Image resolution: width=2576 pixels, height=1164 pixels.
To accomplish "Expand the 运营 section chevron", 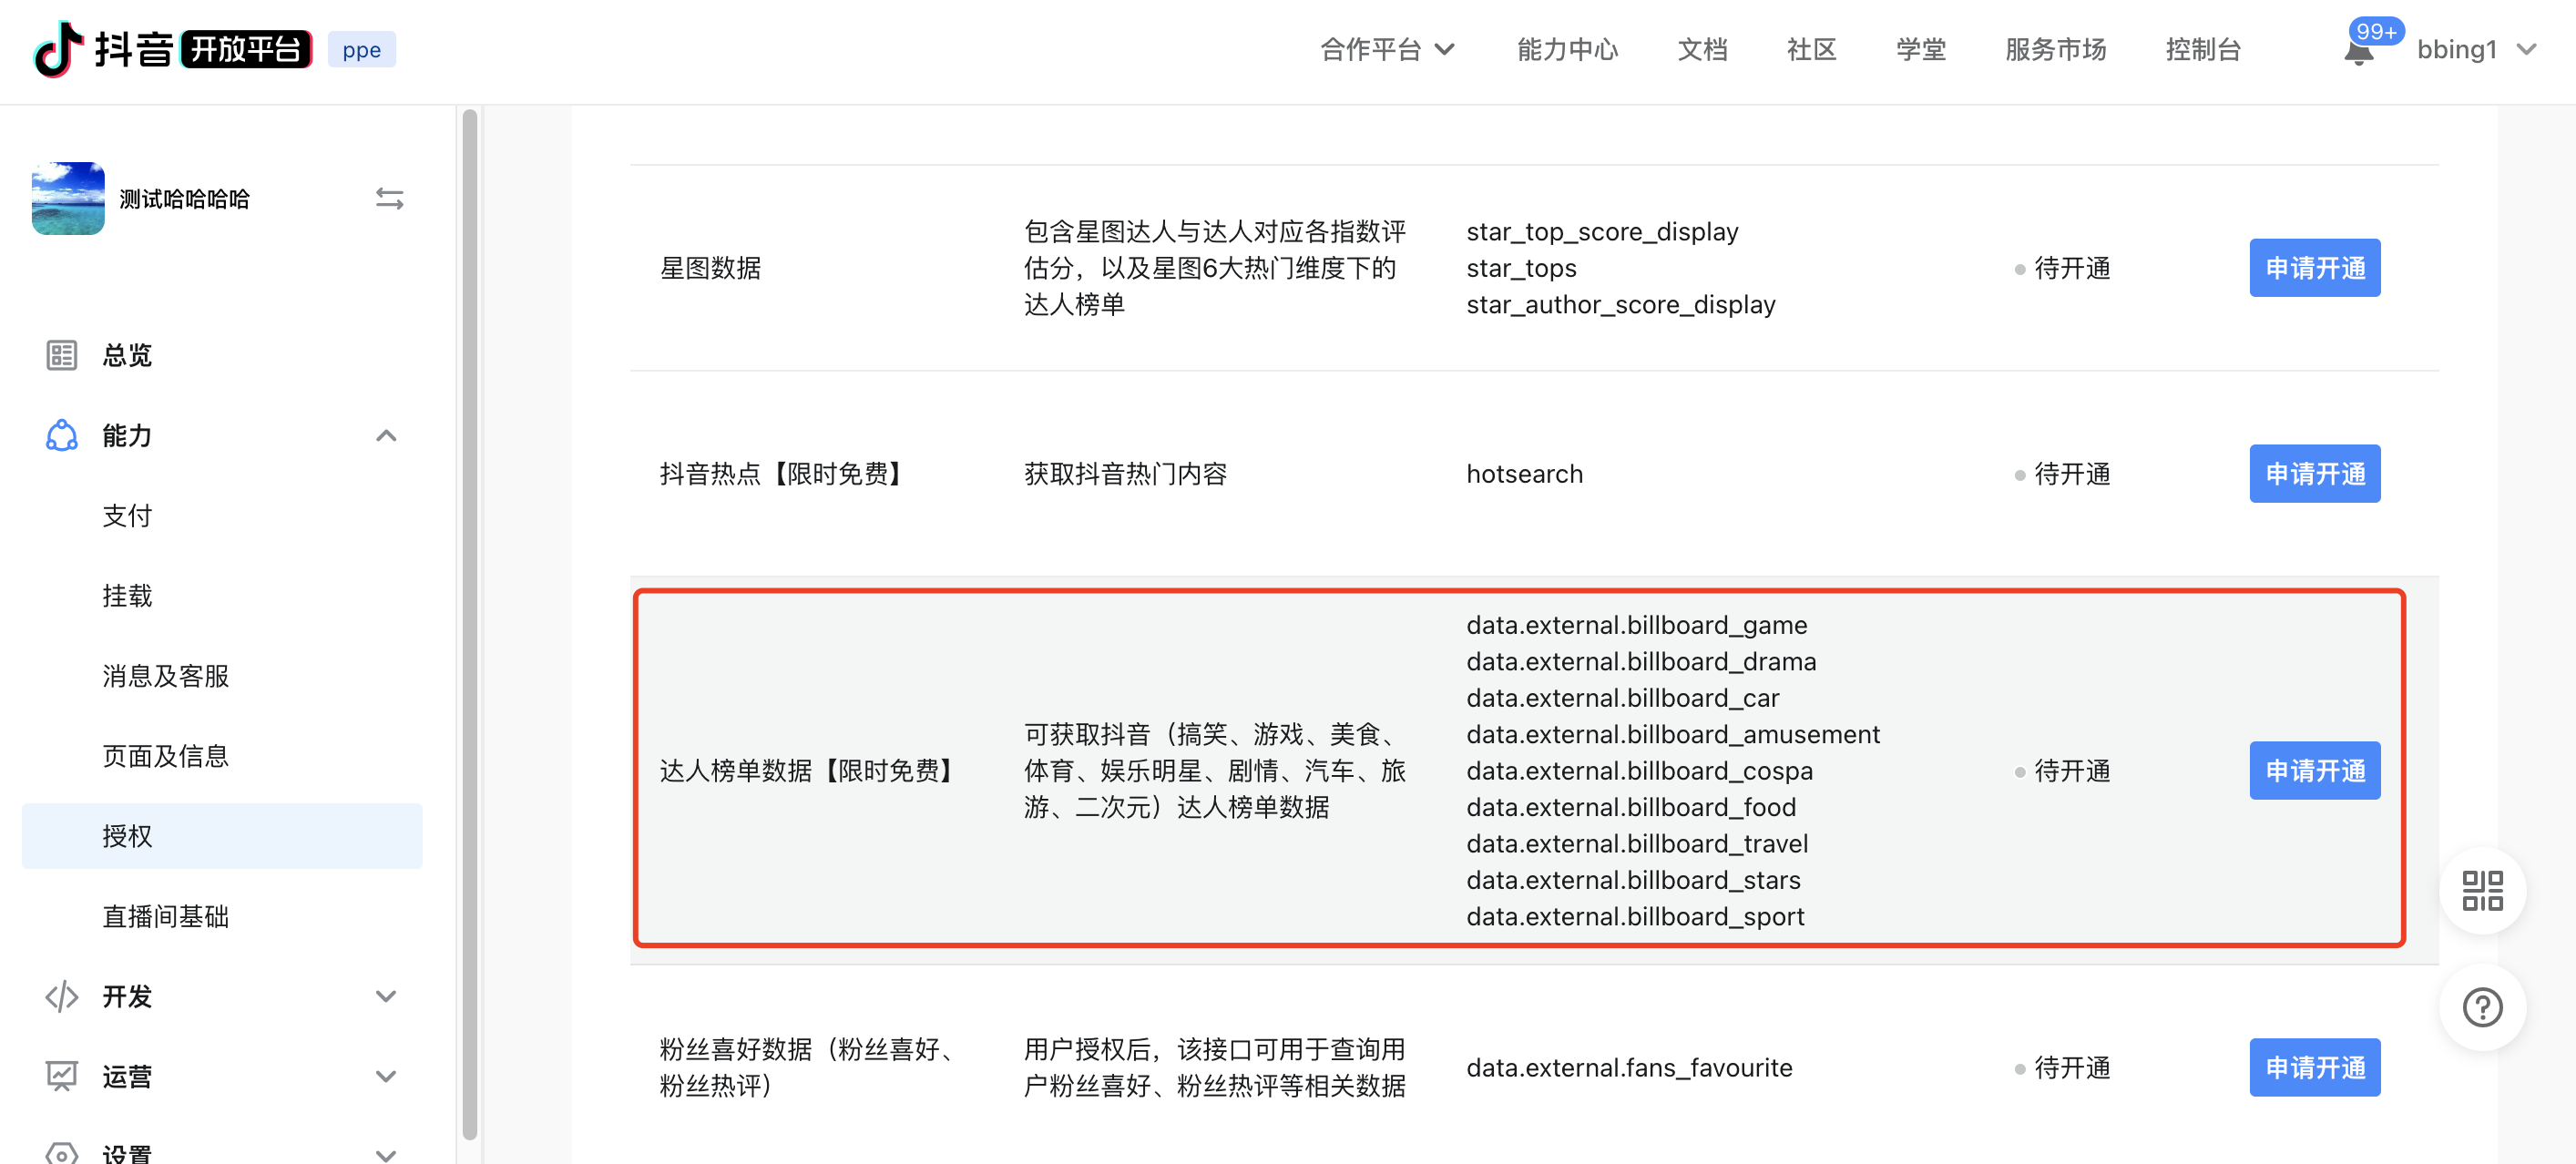I will click(x=386, y=1076).
